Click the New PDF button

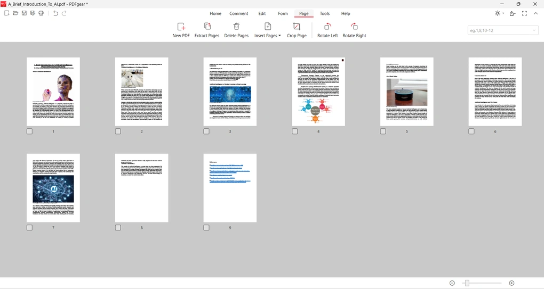[x=181, y=27]
